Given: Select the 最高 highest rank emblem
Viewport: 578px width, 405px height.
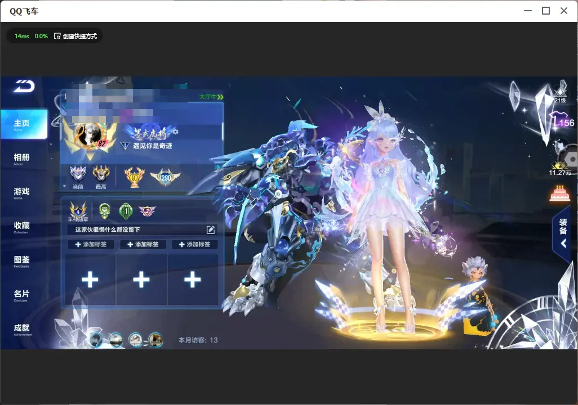Looking at the screenshot, I should pos(101,174).
